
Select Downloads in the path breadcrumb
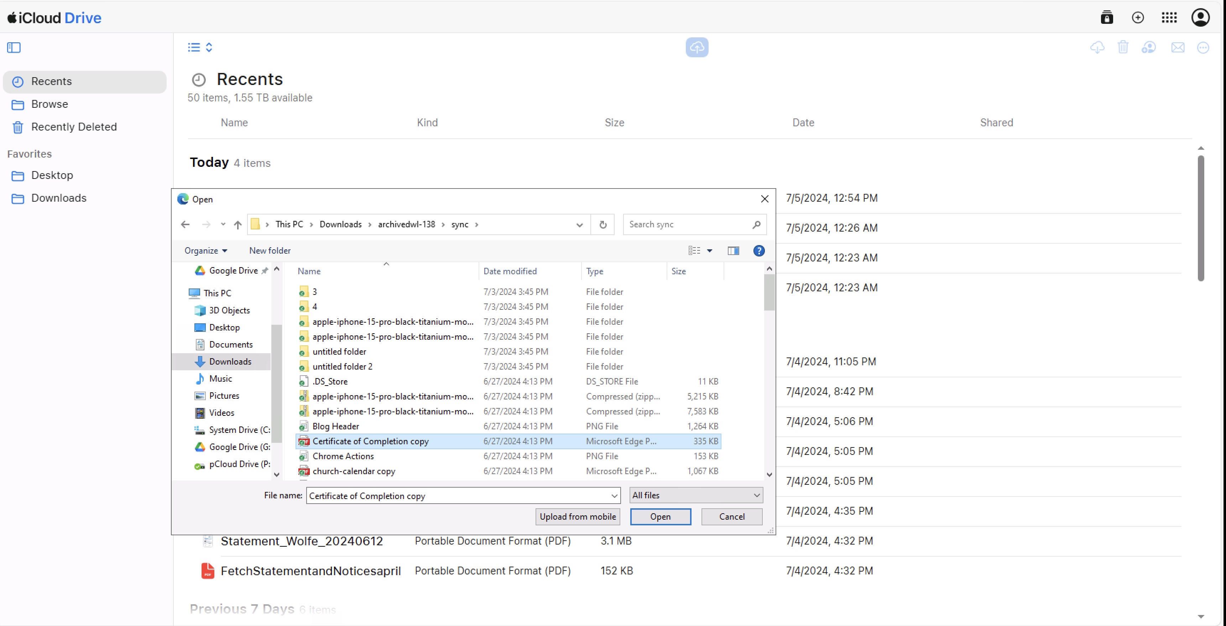tap(340, 224)
